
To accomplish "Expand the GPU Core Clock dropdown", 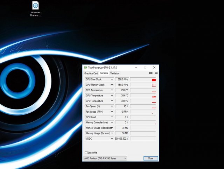I will [112, 79].
